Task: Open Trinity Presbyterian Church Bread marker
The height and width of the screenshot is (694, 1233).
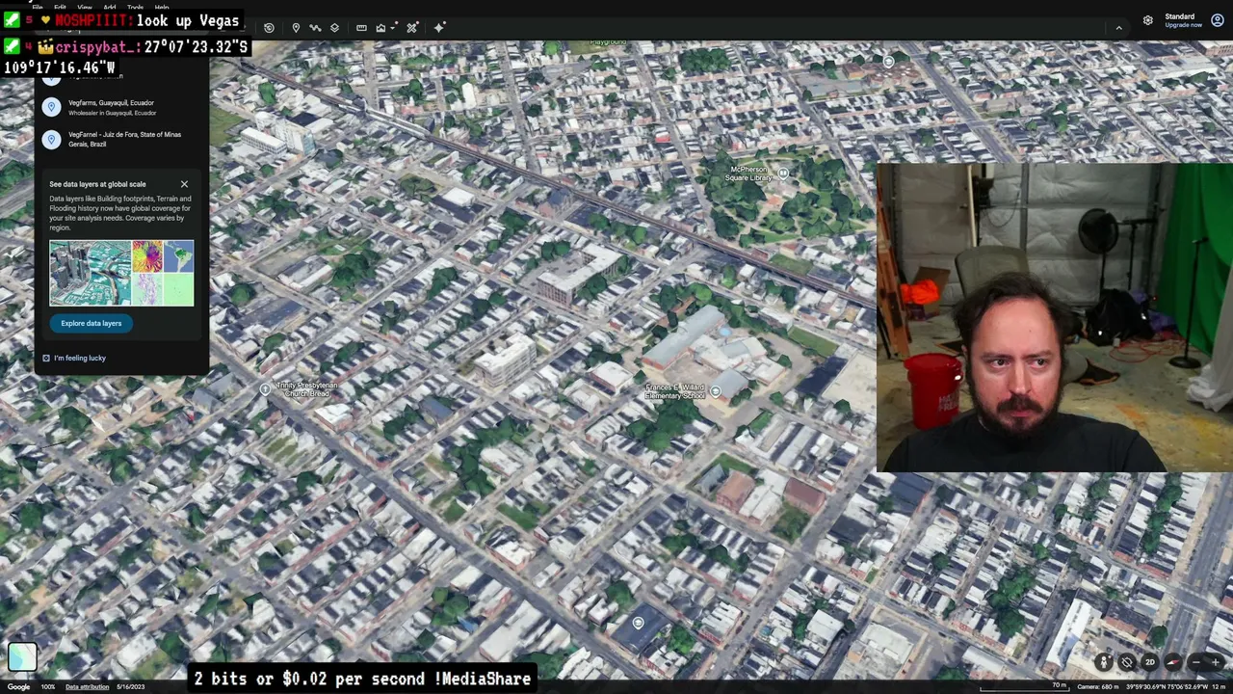Action: [x=266, y=389]
